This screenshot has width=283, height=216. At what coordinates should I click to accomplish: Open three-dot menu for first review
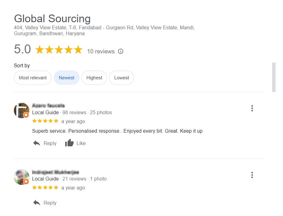(x=252, y=108)
